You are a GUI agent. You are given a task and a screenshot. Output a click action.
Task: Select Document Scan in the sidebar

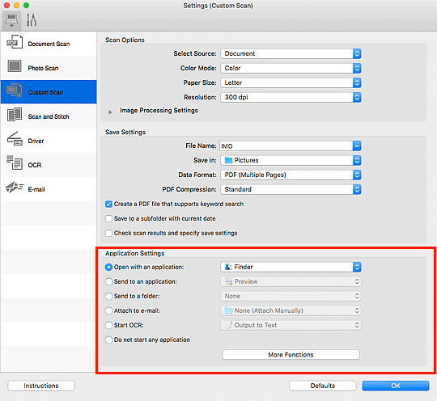pyautogui.click(x=49, y=44)
